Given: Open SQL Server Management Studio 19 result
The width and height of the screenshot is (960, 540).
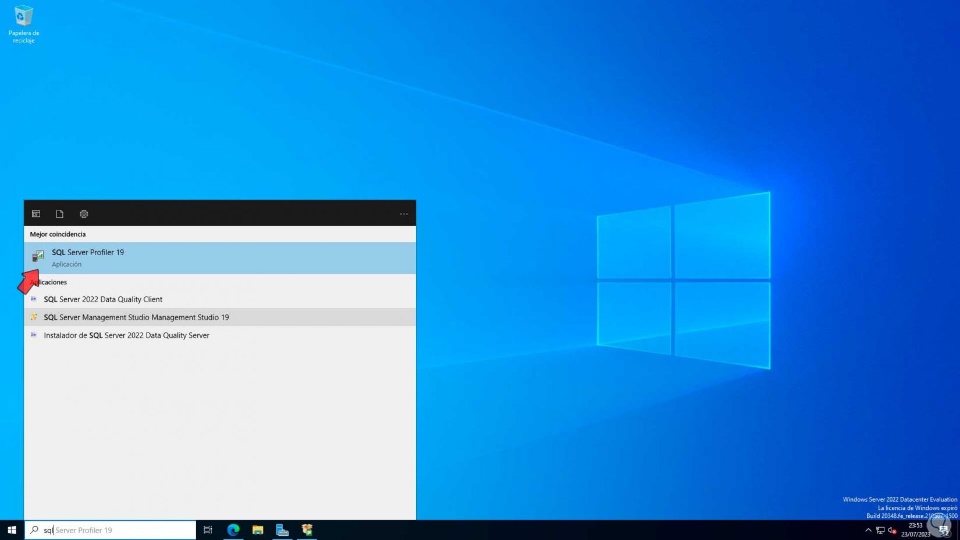Looking at the screenshot, I should pos(136,317).
